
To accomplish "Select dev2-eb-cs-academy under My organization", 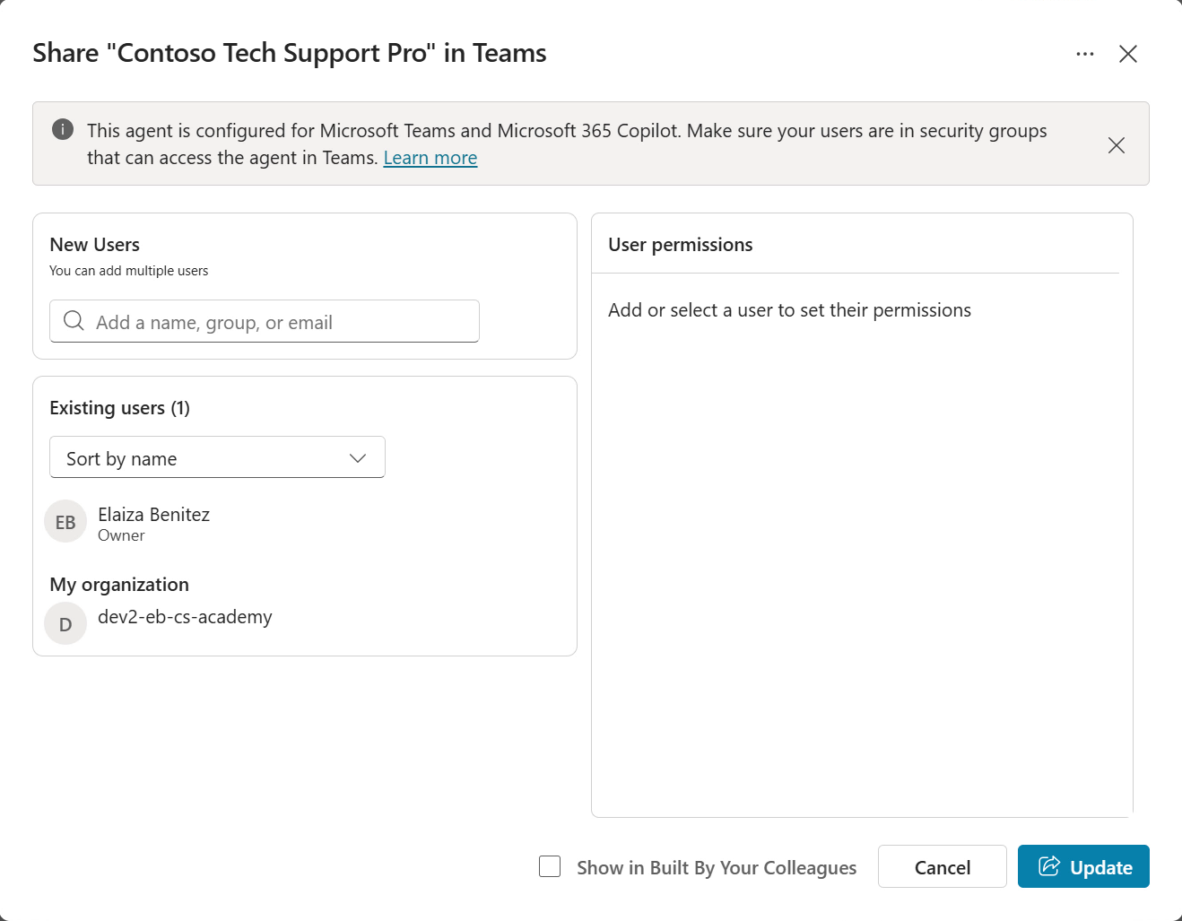I will [185, 617].
